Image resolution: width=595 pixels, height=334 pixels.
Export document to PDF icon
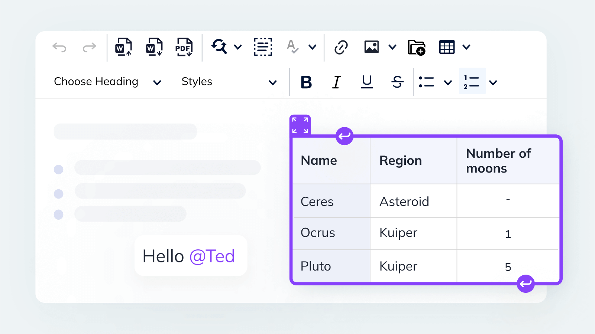(184, 47)
